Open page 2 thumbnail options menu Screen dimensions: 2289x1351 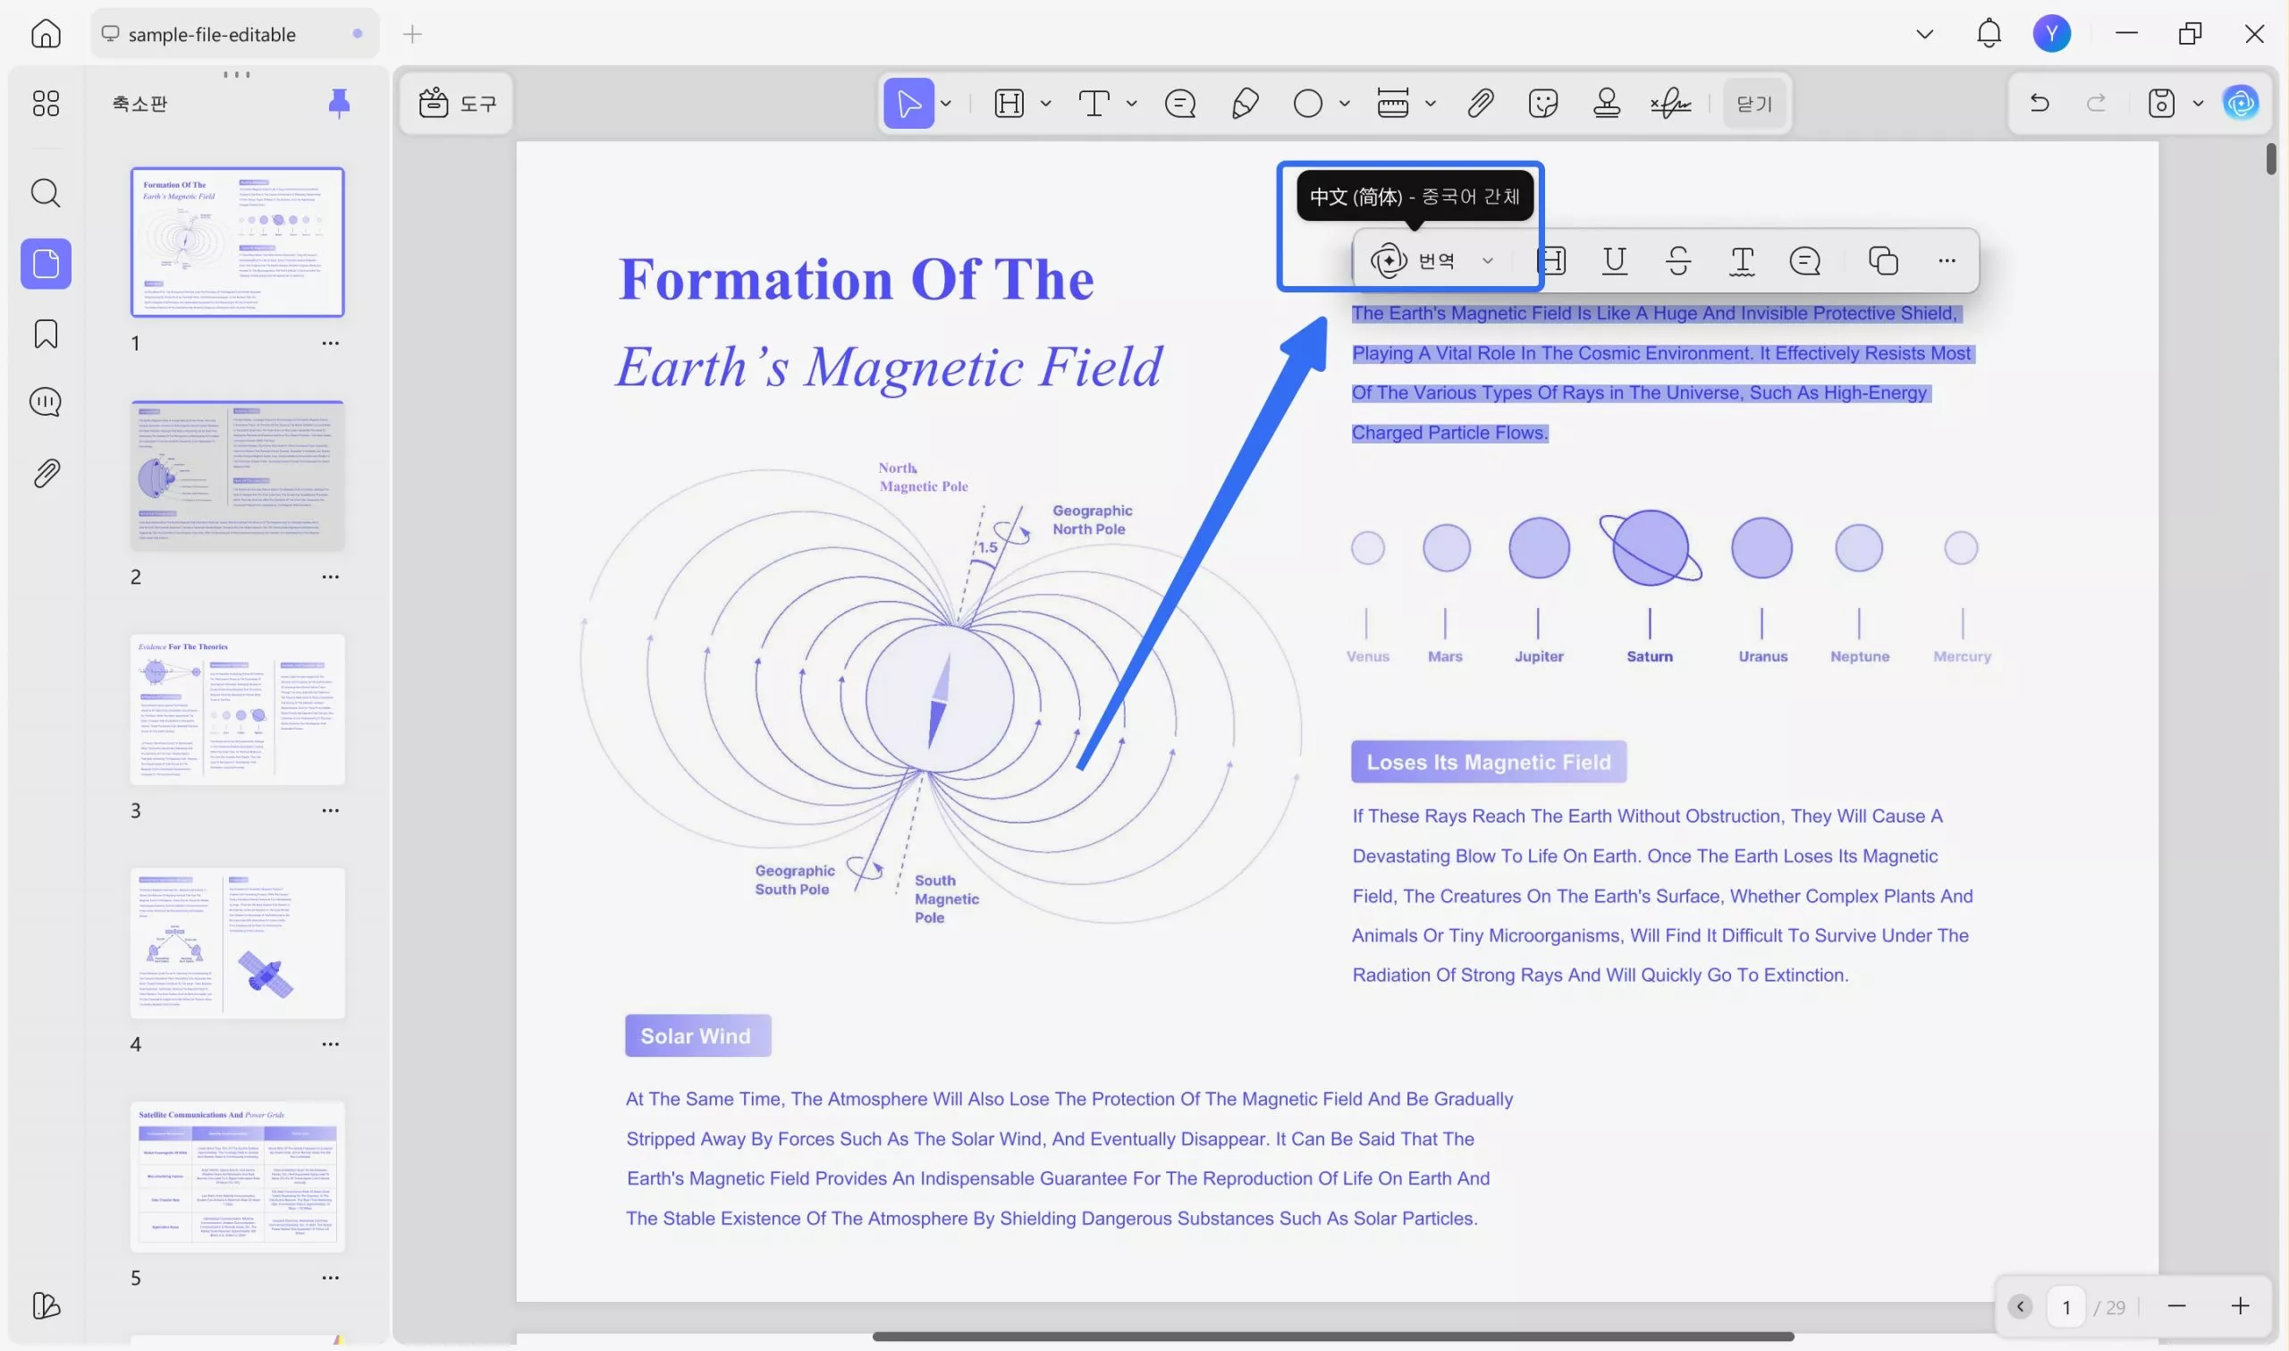[330, 578]
